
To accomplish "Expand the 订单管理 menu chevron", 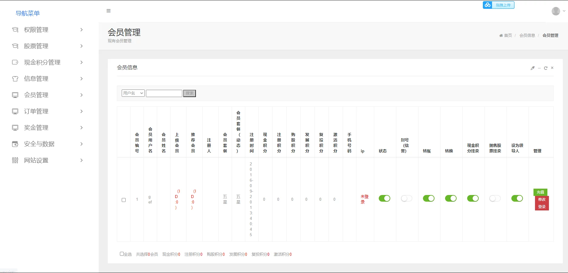I will (x=81, y=111).
